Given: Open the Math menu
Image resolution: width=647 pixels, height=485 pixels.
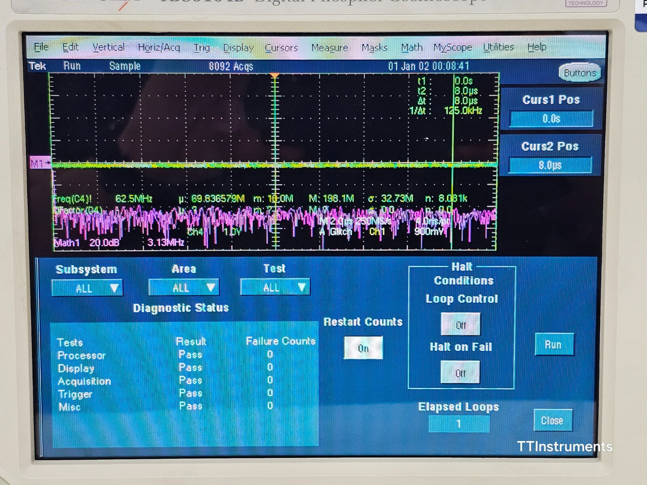Looking at the screenshot, I should coord(412,47).
